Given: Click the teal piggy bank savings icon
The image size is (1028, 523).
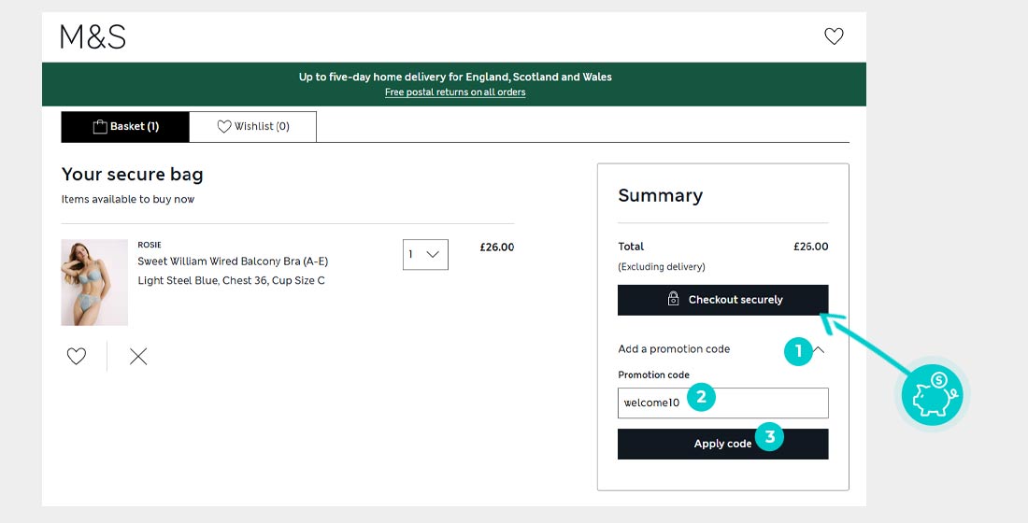Looking at the screenshot, I should point(932,391).
